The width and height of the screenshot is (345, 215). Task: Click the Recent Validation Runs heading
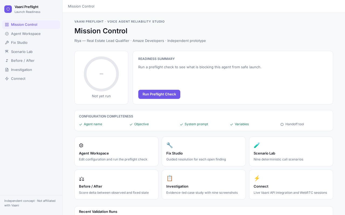tap(98, 212)
